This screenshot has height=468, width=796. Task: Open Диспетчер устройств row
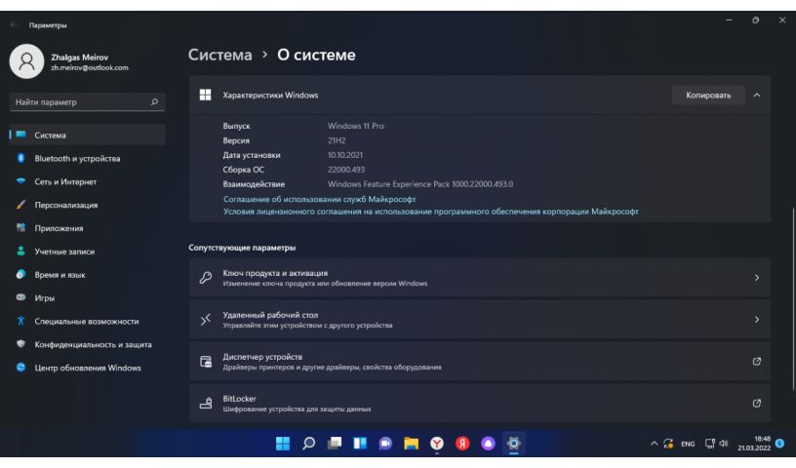pyautogui.click(x=480, y=362)
